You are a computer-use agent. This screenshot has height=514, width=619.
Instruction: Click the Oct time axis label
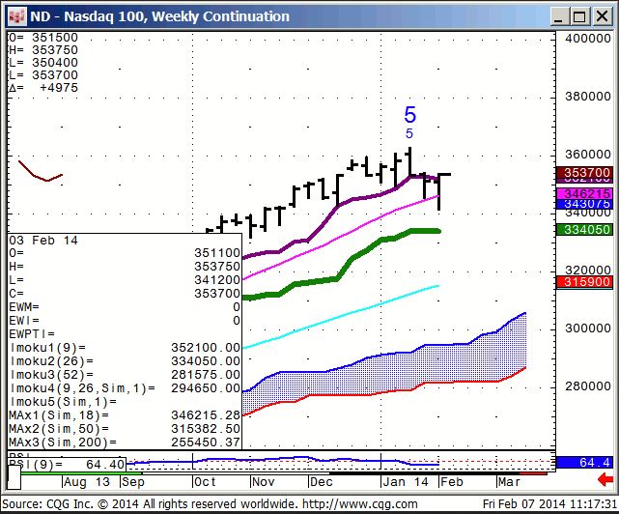click(x=205, y=482)
